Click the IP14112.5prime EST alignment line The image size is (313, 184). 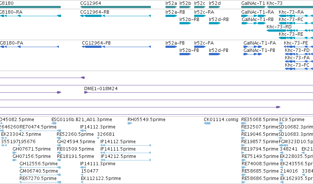tap(125, 145)
